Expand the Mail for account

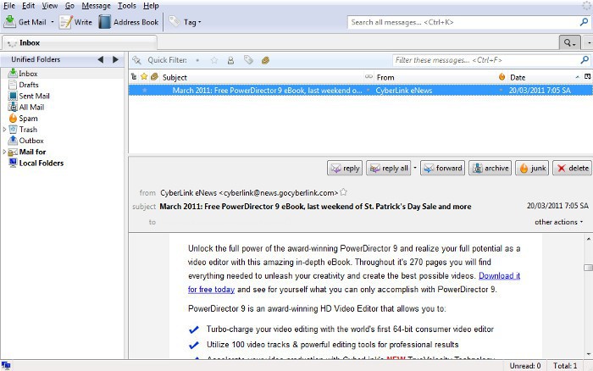pyautogui.click(x=4, y=152)
